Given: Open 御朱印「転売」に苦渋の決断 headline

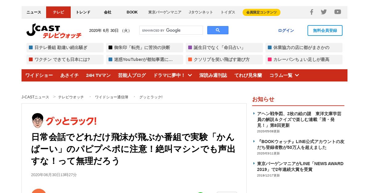Looking at the screenshot, I should [x=145, y=47].
